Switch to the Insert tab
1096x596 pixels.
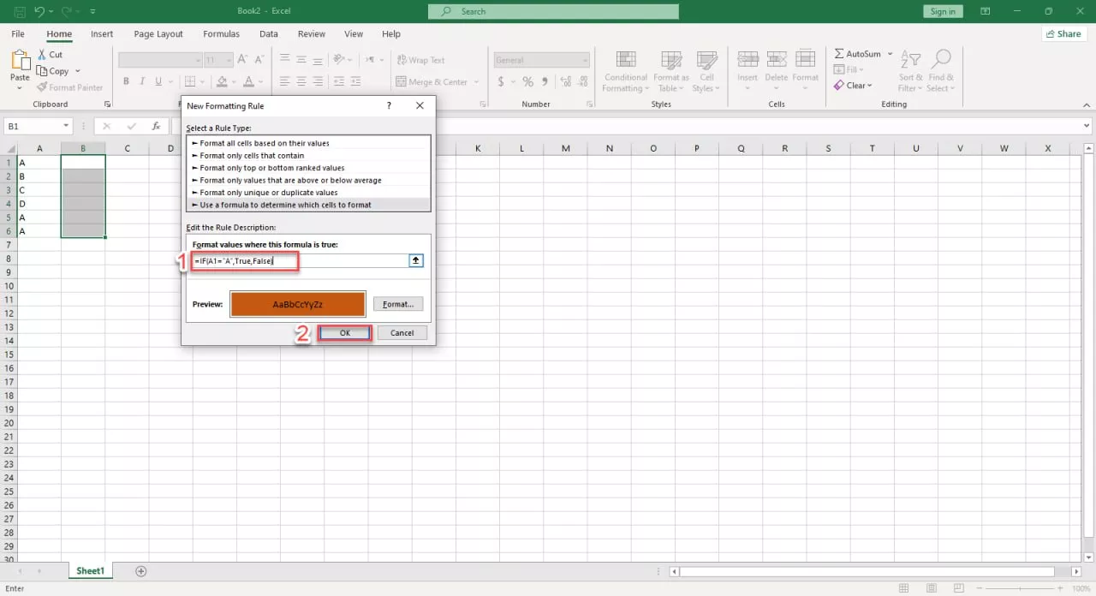point(102,34)
